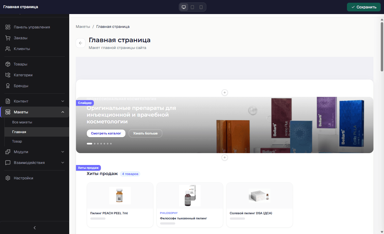Open the Категории tree icon
Viewport: 384px width, 234px height.
(8, 75)
